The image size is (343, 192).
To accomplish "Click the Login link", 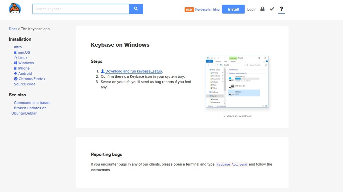I will pos(252,9).
